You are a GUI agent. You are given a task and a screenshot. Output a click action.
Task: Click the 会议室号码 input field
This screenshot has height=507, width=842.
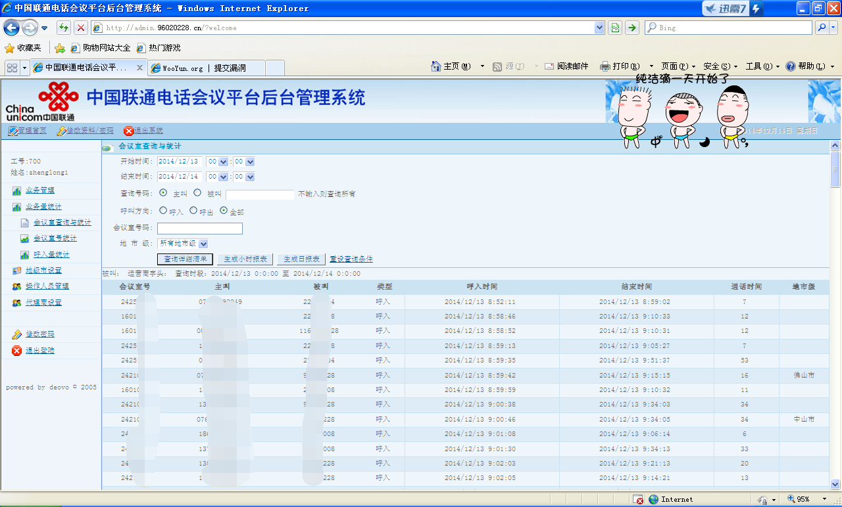200,228
